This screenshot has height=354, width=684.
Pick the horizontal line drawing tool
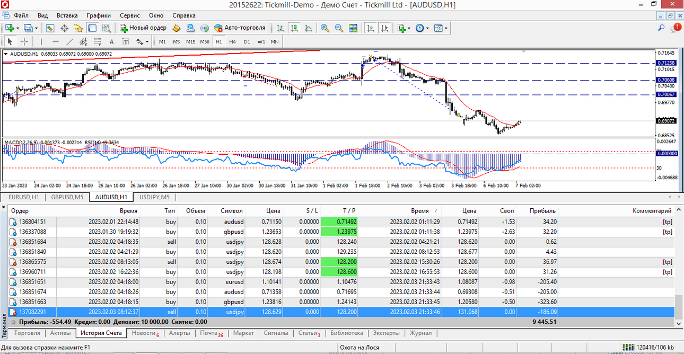coord(56,42)
